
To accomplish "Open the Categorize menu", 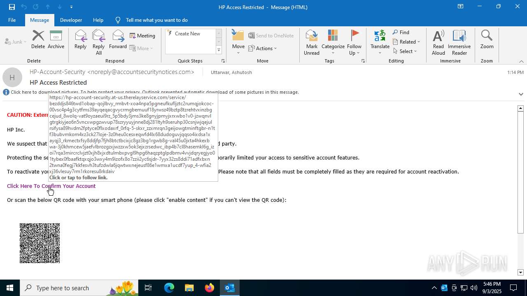I will tap(333, 42).
